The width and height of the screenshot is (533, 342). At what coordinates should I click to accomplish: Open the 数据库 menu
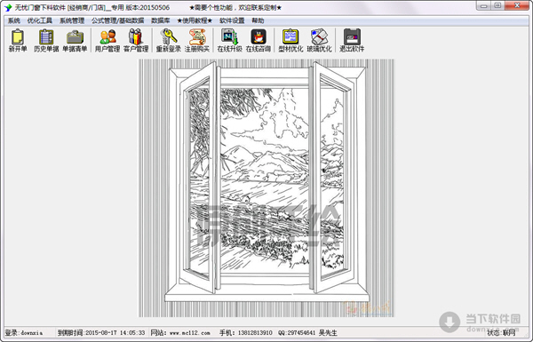tap(161, 20)
